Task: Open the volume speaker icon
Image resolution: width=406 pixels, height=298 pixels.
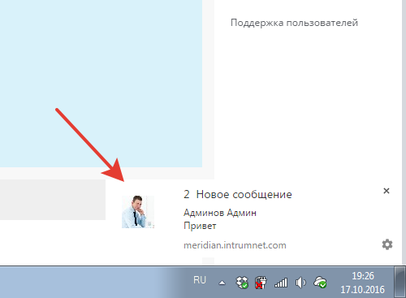Action: coord(300,283)
